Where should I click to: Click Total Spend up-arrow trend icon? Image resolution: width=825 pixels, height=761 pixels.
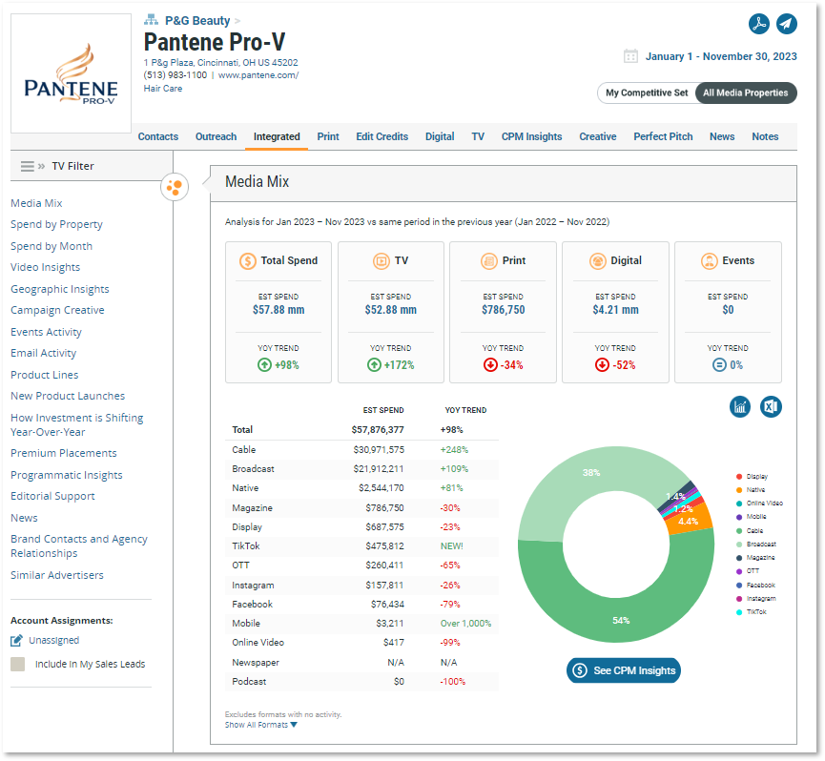(x=264, y=364)
